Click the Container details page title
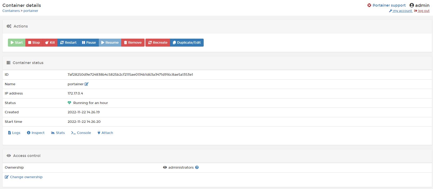This screenshot has width=433, height=189. pyautogui.click(x=22, y=5)
